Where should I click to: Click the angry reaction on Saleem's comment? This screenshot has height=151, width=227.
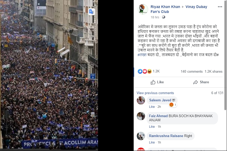click(x=171, y=105)
